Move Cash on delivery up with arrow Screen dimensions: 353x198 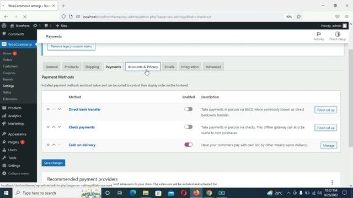[54, 145]
